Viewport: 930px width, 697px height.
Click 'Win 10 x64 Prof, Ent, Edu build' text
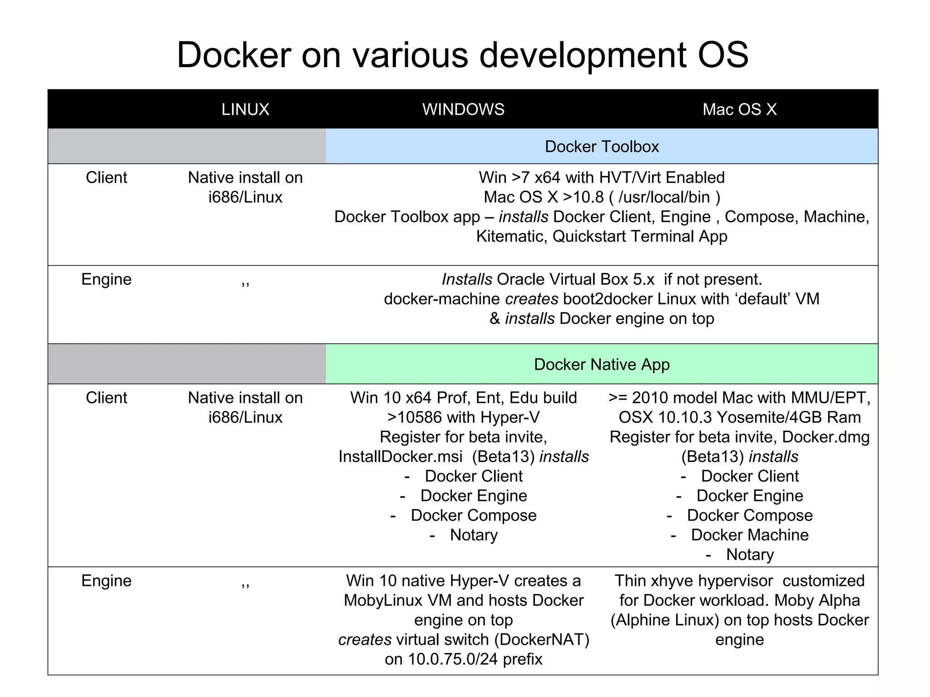(463, 398)
